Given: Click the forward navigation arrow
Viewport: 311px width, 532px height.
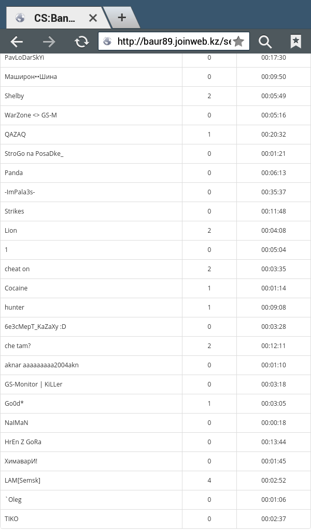Looking at the screenshot, I should pos(49,42).
